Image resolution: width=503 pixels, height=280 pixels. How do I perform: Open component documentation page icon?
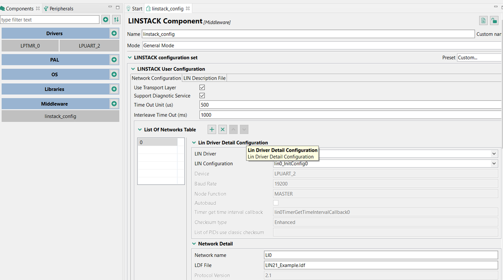[x=483, y=21]
